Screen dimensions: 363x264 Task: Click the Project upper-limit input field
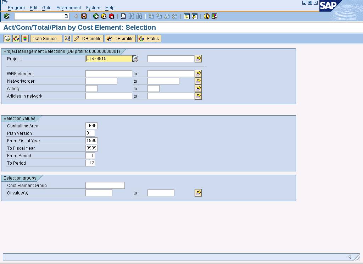(x=171, y=59)
